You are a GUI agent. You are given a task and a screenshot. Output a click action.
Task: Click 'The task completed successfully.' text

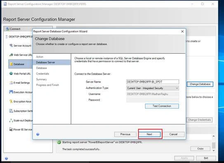(81, 149)
